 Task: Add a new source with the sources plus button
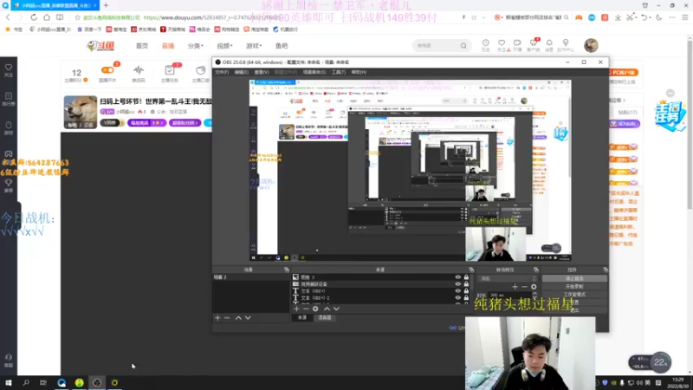point(296,309)
